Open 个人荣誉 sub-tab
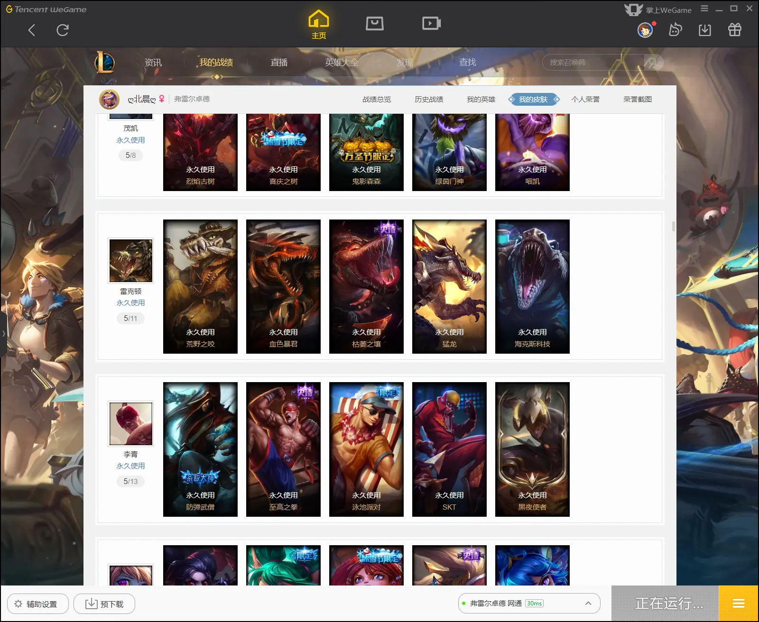Image resolution: width=759 pixels, height=622 pixels. (585, 99)
